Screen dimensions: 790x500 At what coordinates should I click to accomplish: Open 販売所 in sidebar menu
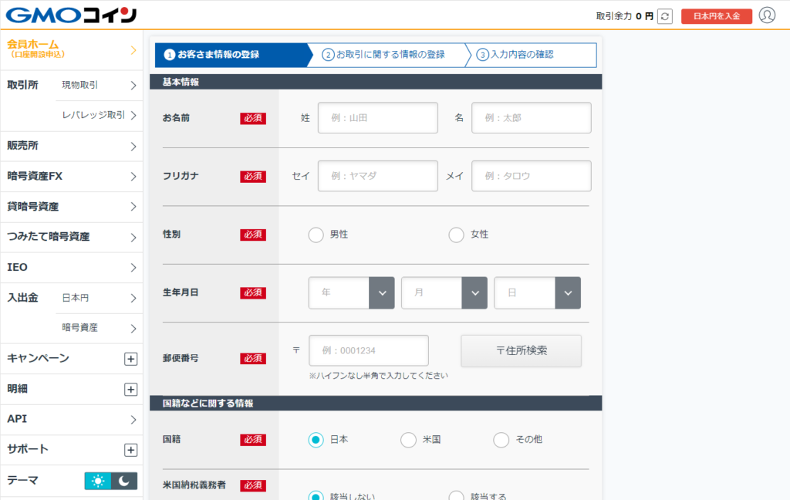pyautogui.click(x=71, y=146)
